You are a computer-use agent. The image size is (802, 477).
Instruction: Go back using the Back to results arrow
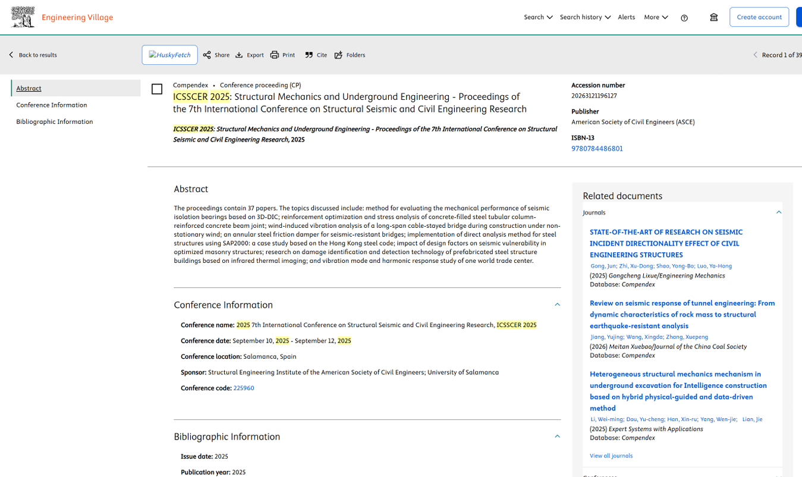coord(11,55)
